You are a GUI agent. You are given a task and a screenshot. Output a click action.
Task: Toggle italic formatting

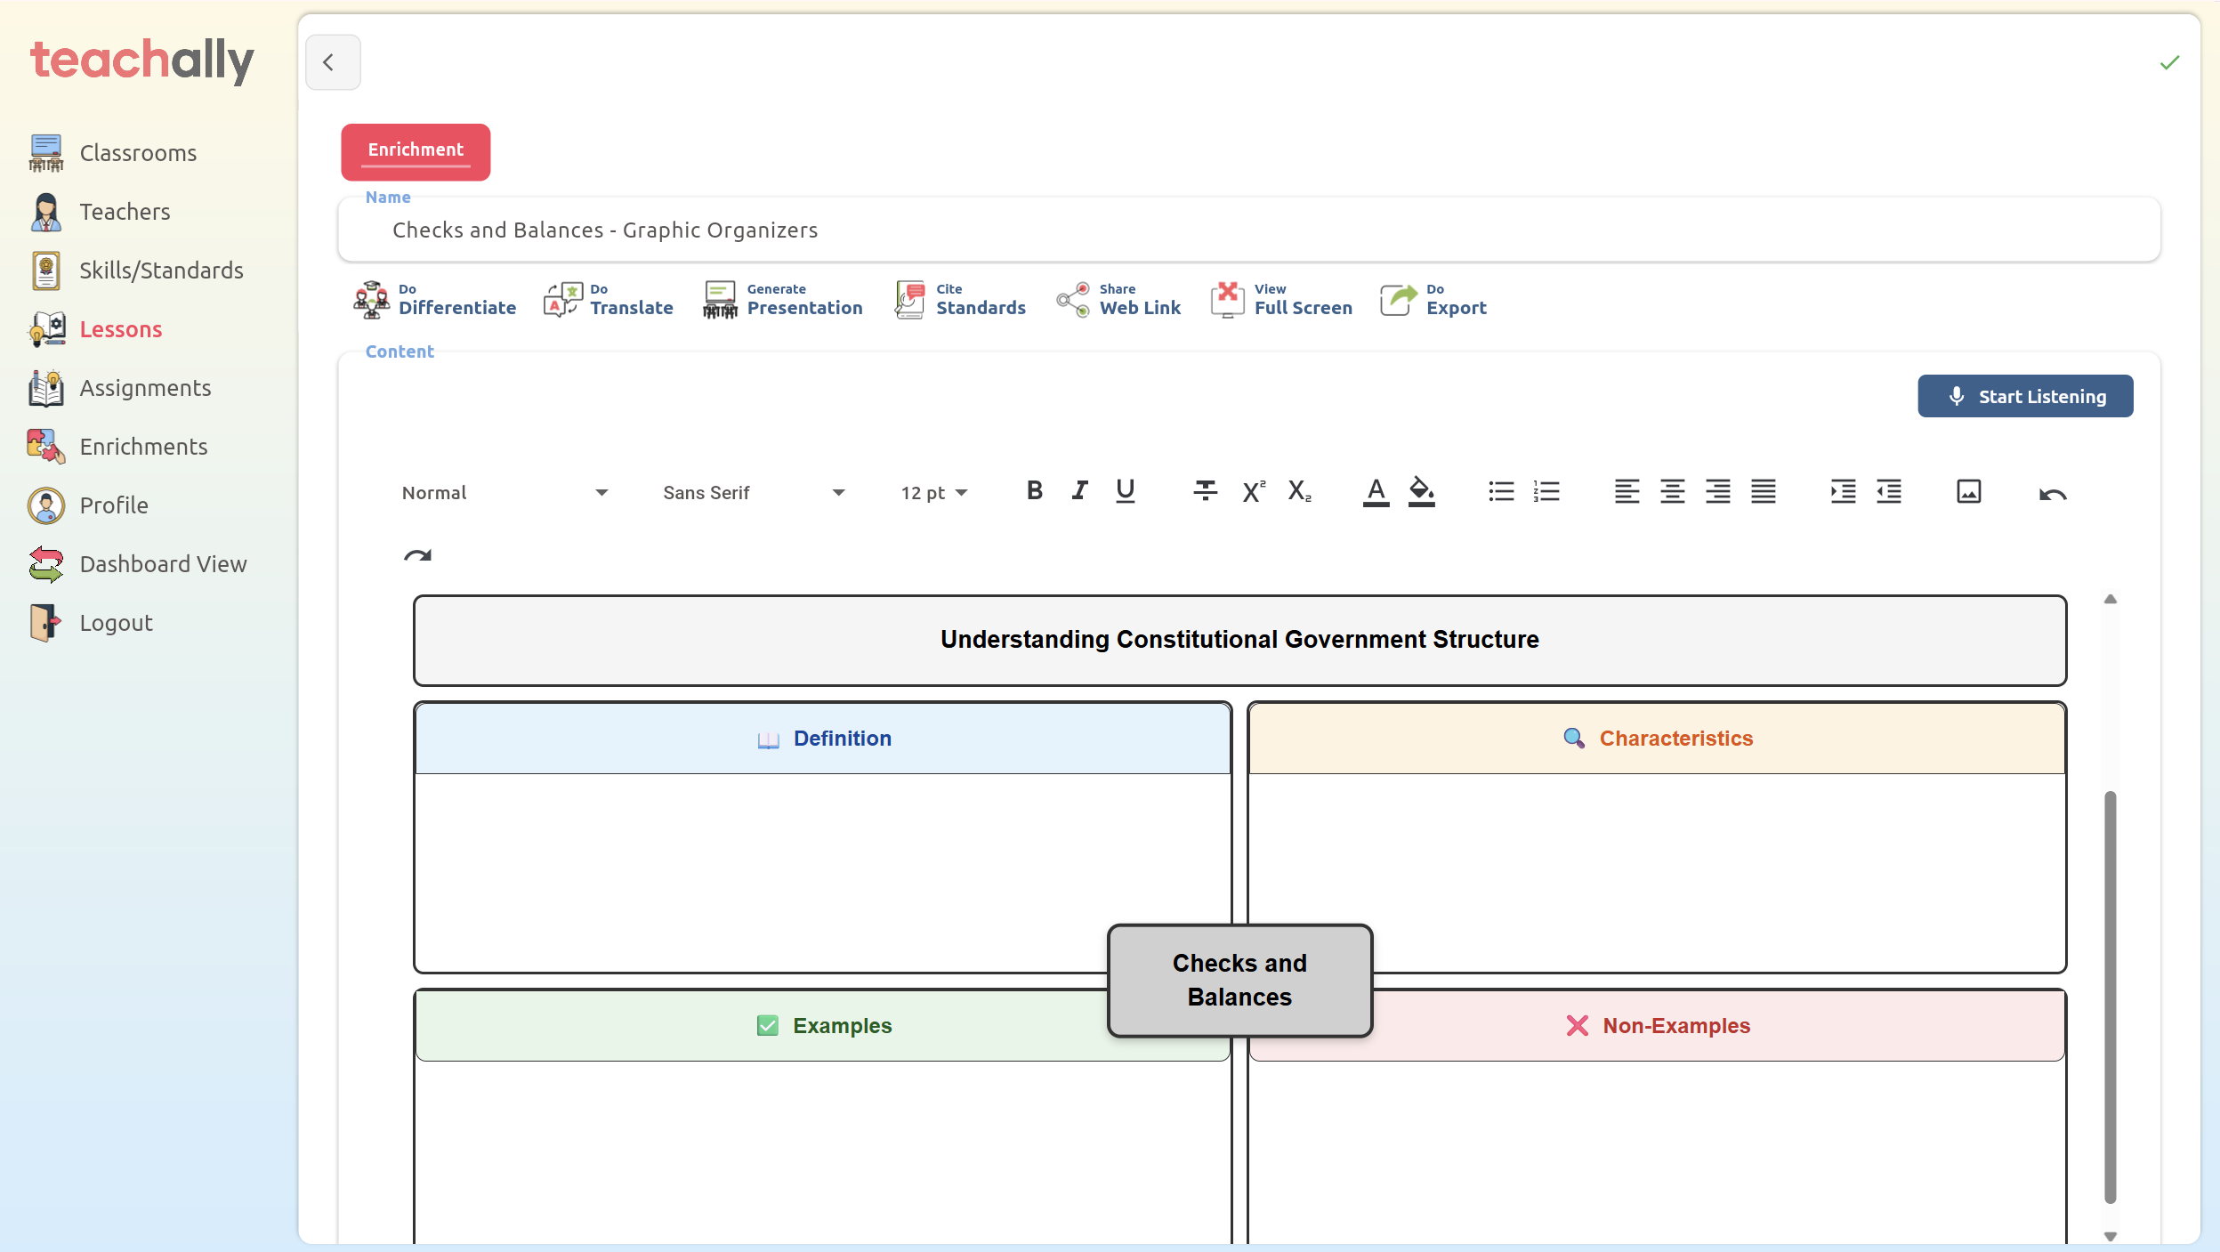tap(1079, 491)
